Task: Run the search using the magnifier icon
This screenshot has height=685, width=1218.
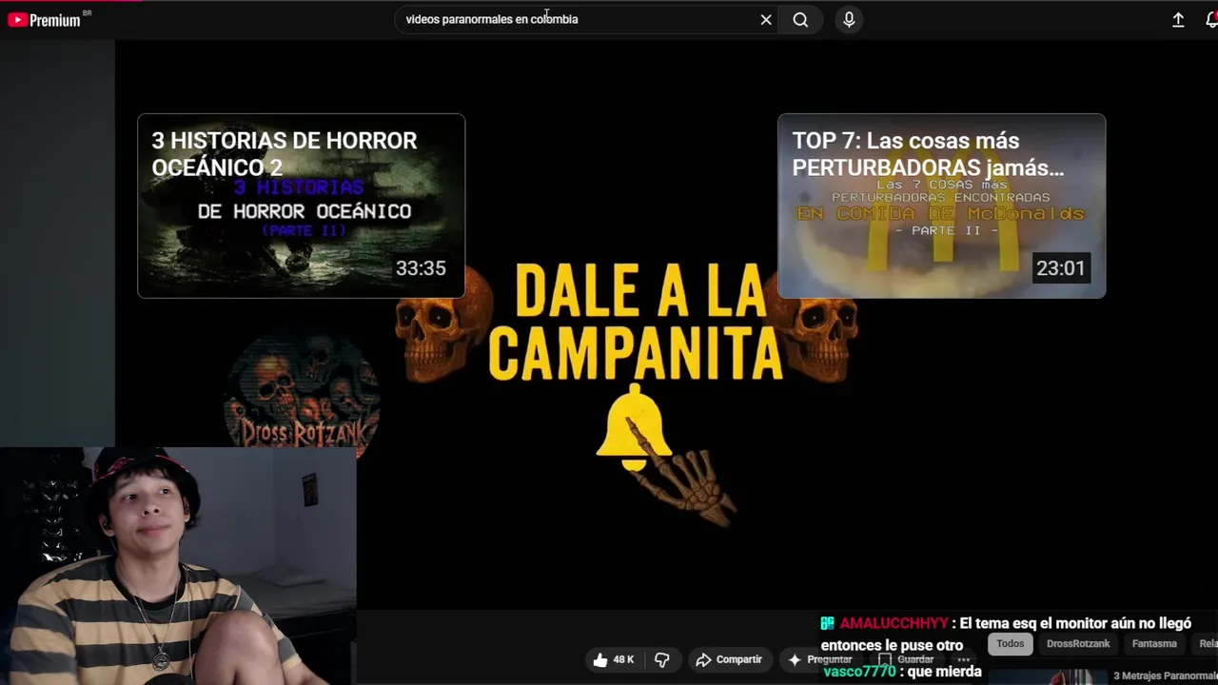Action: pos(800,19)
